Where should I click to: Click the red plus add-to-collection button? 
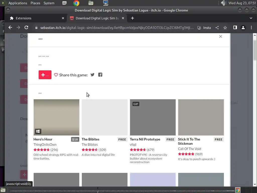(x=45, y=75)
